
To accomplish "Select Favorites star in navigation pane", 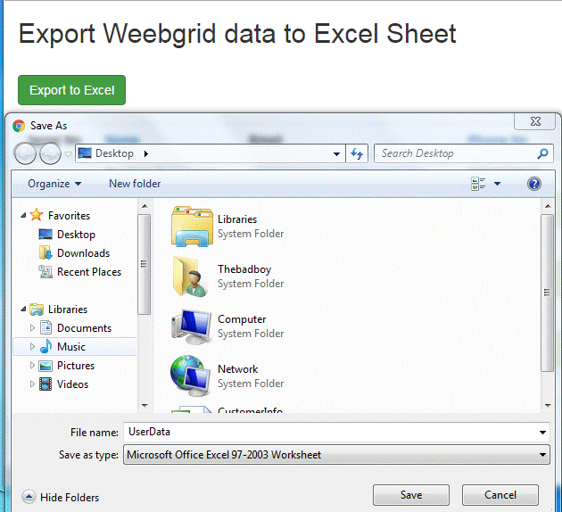I will click(37, 215).
